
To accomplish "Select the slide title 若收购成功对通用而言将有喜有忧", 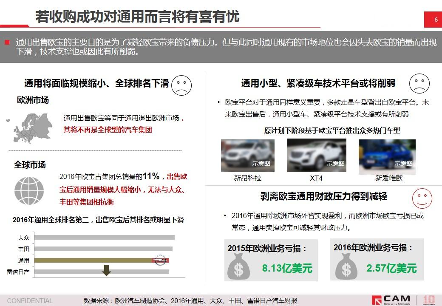I will pos(137,16).
